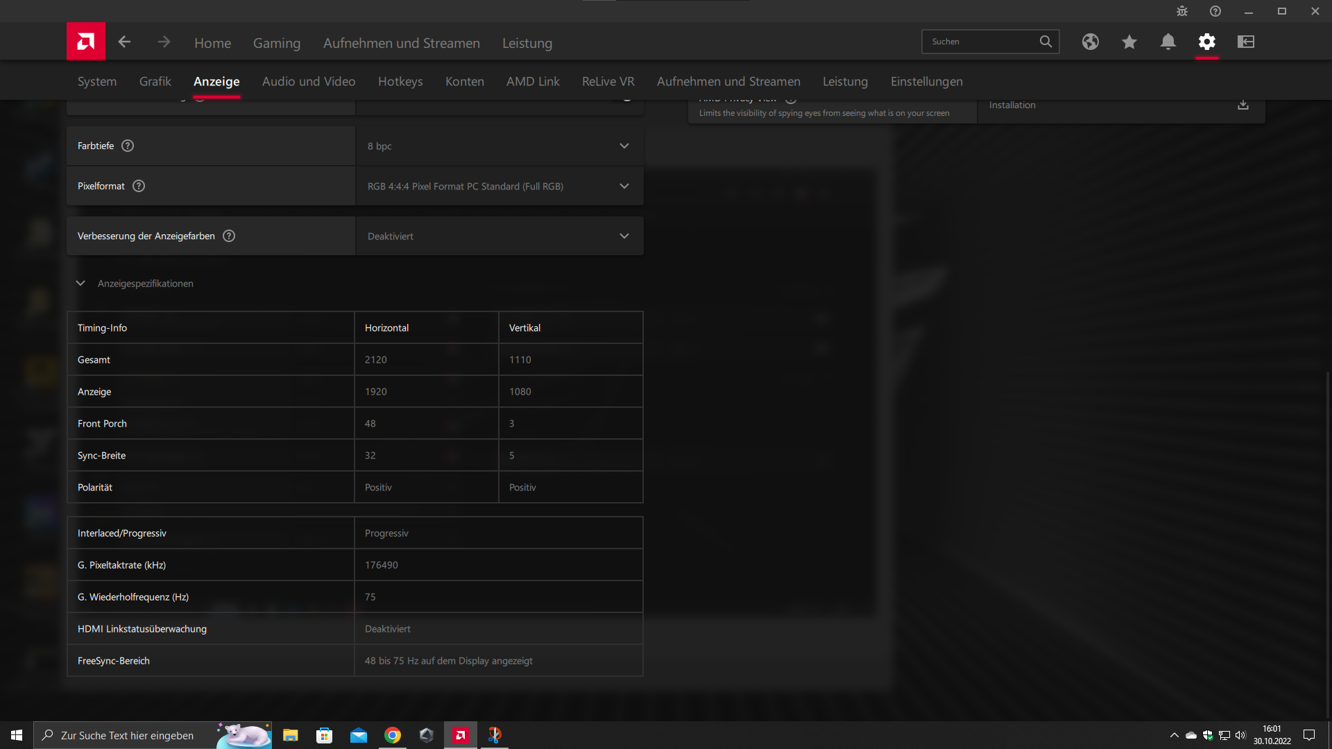Collapse the Anzeigespezifikationen section
1332x749 pixels.
(x=80, y=283)
